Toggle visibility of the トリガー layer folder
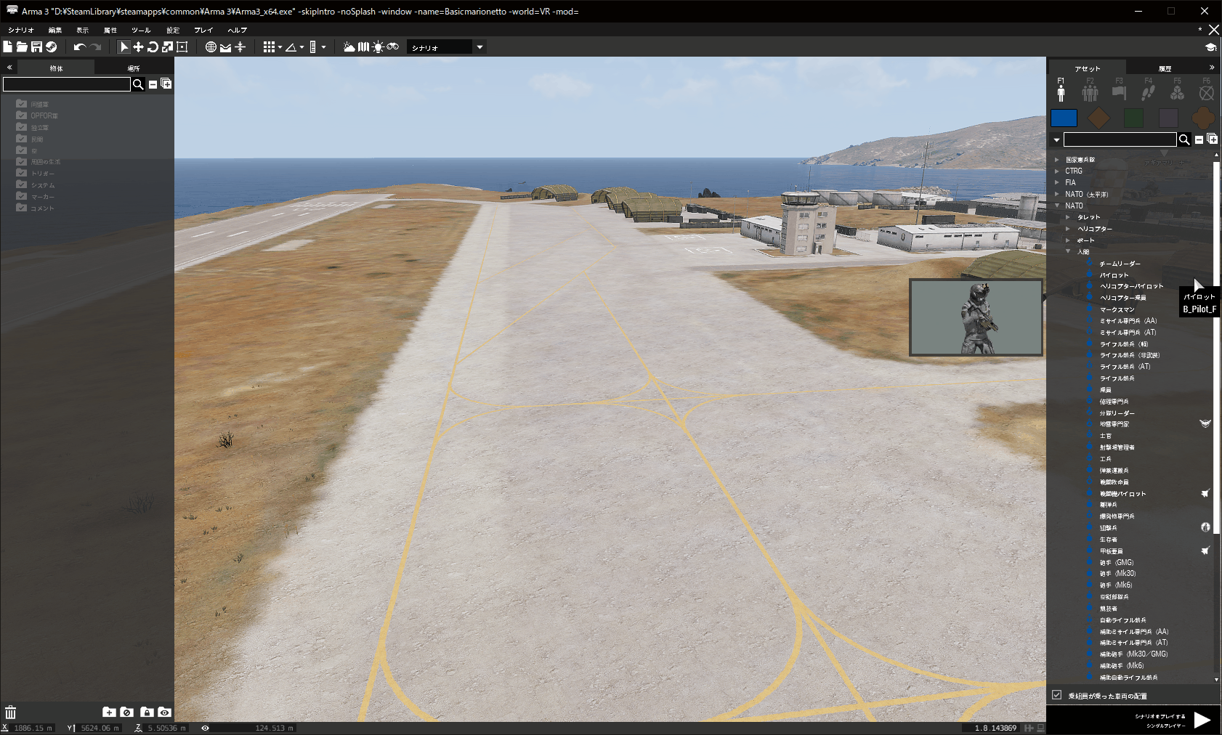The width and height of the screenshot is (1222, 735). [x=20, y=173]
